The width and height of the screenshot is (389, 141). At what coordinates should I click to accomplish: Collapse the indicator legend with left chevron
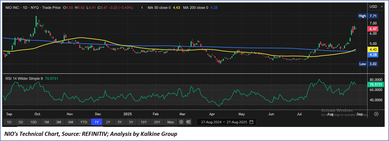[142, 8]
